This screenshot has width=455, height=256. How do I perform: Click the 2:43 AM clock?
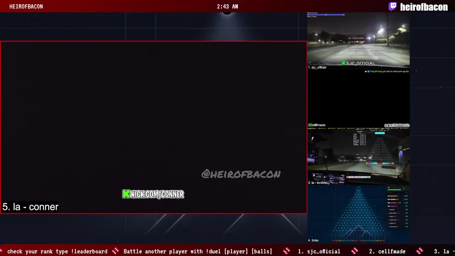[227, 6]
